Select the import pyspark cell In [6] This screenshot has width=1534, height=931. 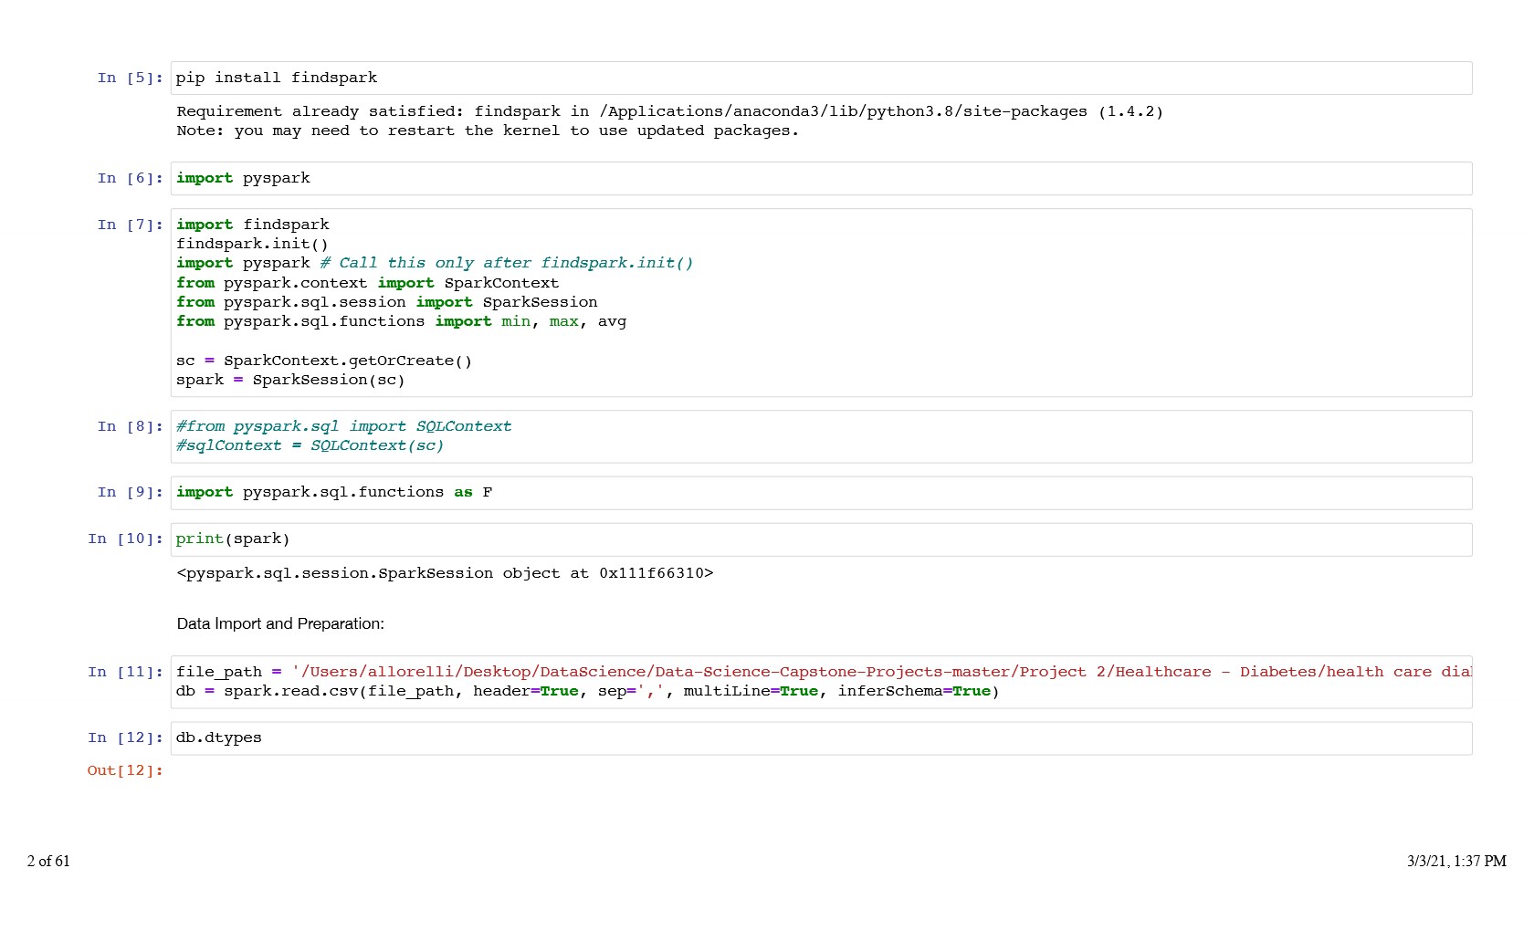(x=820, y=179)
